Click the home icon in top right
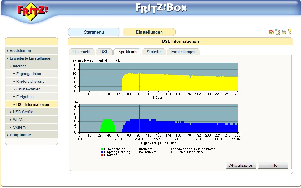The image size is (301, 188). 271,32
